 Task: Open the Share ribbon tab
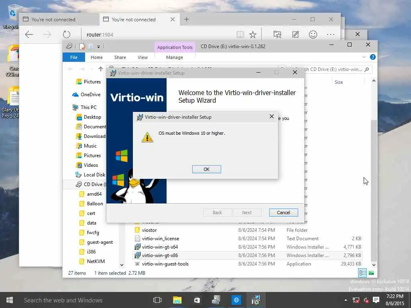pyautogui.click(x=120, y=57)
